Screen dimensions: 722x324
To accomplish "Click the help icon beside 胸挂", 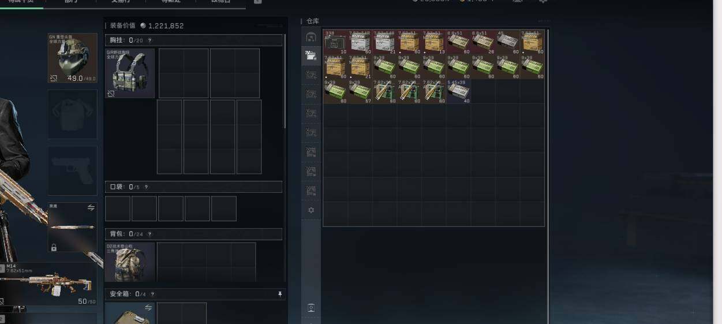I will [149, 40].
